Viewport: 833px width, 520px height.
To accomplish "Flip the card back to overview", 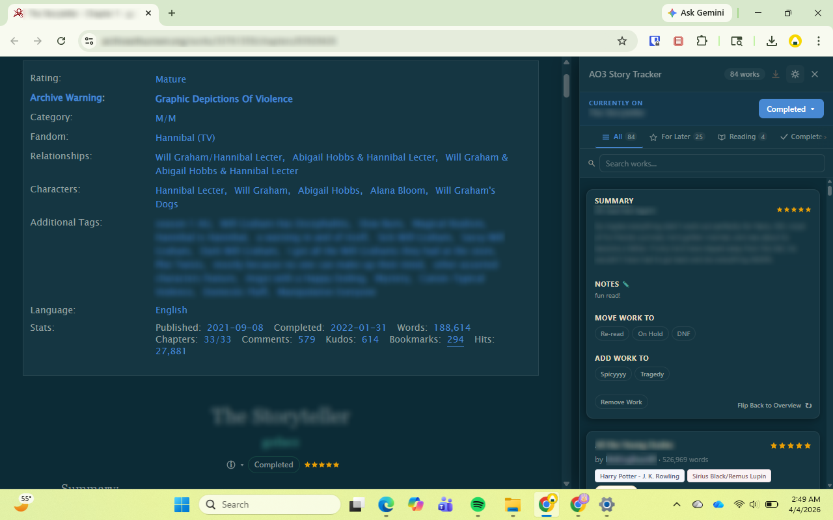I will coord(774,406).
